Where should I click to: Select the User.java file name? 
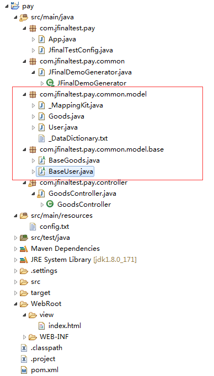pos(63,127)
